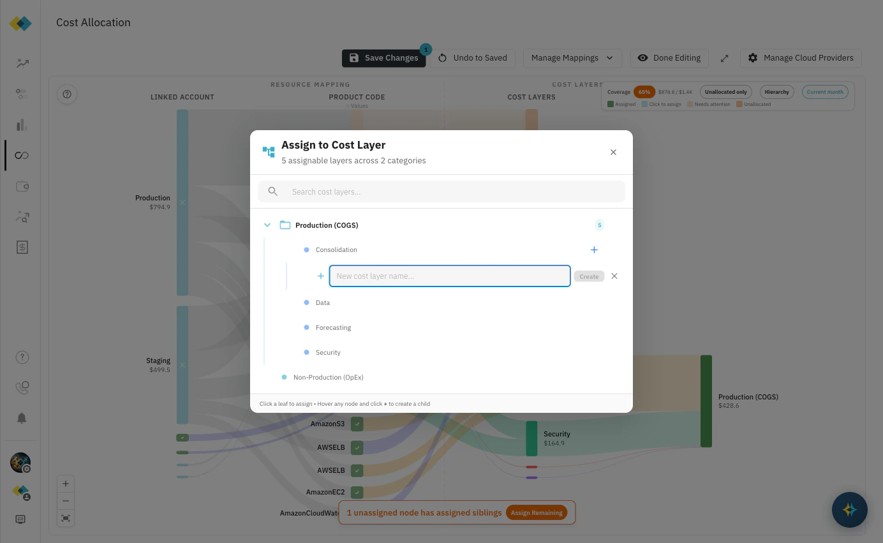Image resolution: width=883 pixels, height=543 pixels.
Task: Click Undo to Saved button
Action: coord(473,58)
